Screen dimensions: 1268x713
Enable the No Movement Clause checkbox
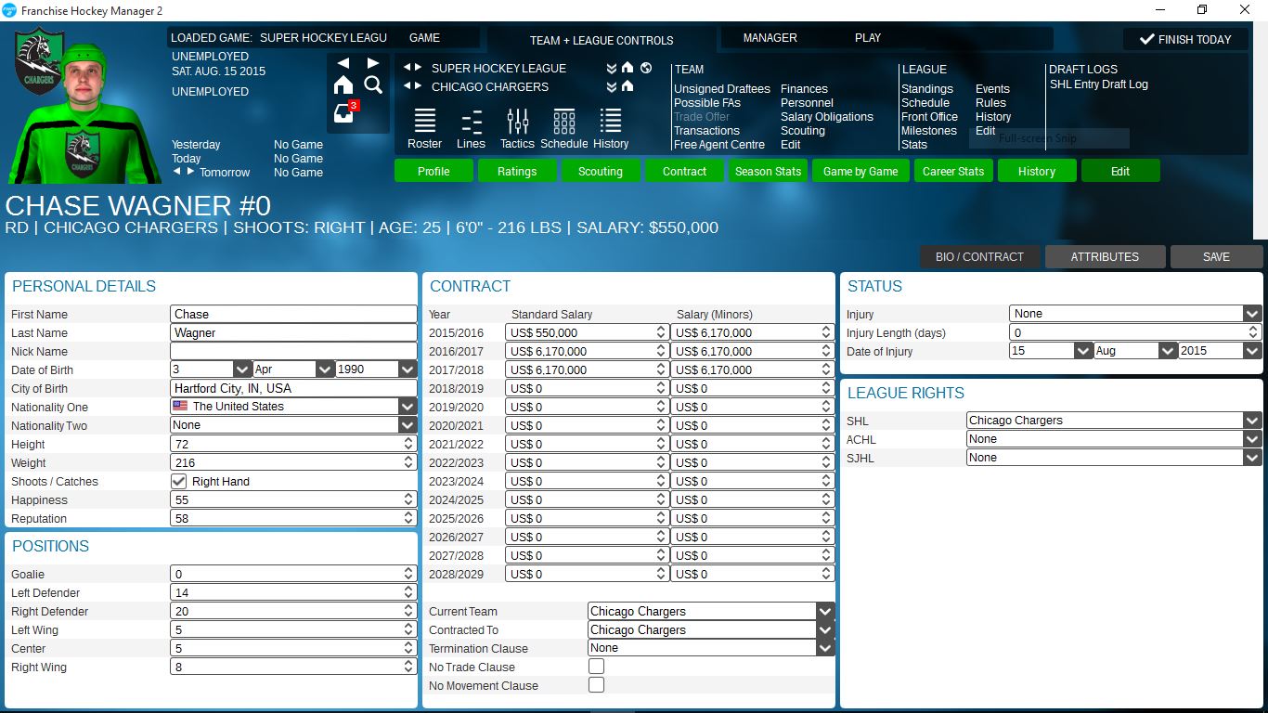tap(596, 685)
